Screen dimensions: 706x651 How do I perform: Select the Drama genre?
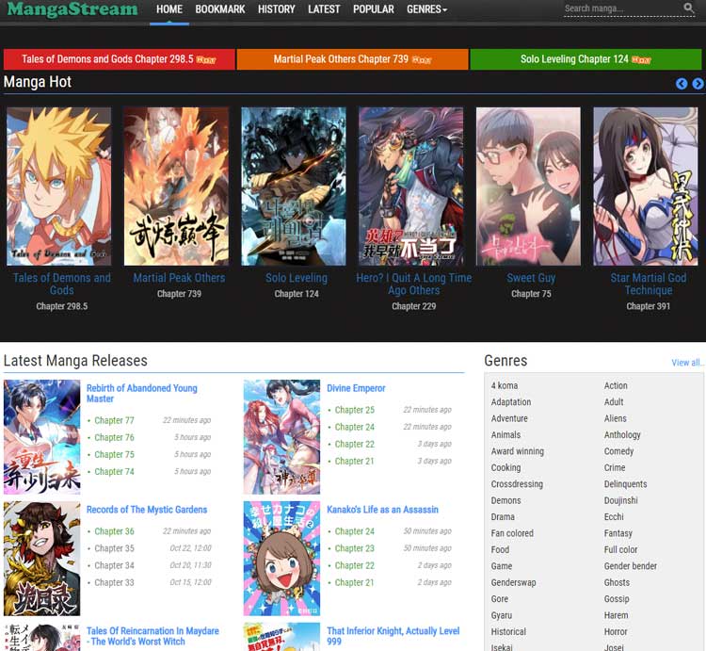tap(503, 516)
